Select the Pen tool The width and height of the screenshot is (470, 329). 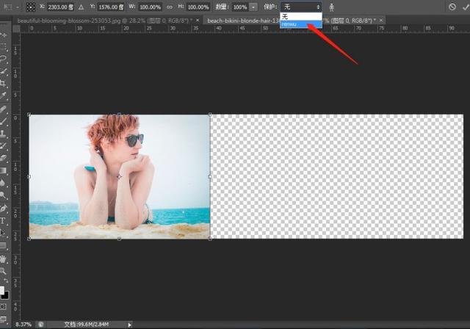click(x=4, y=208)
